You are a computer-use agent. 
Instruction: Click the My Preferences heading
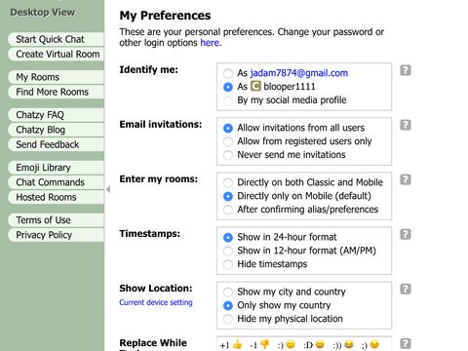pos(165,16)
